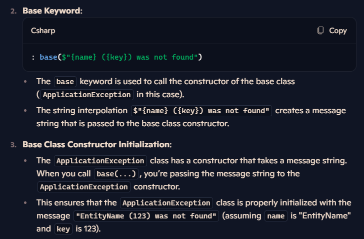Click ApplicationException chip after "This ensures that the"
Viewport: 364px width, 239px height.
coord(166,203)
